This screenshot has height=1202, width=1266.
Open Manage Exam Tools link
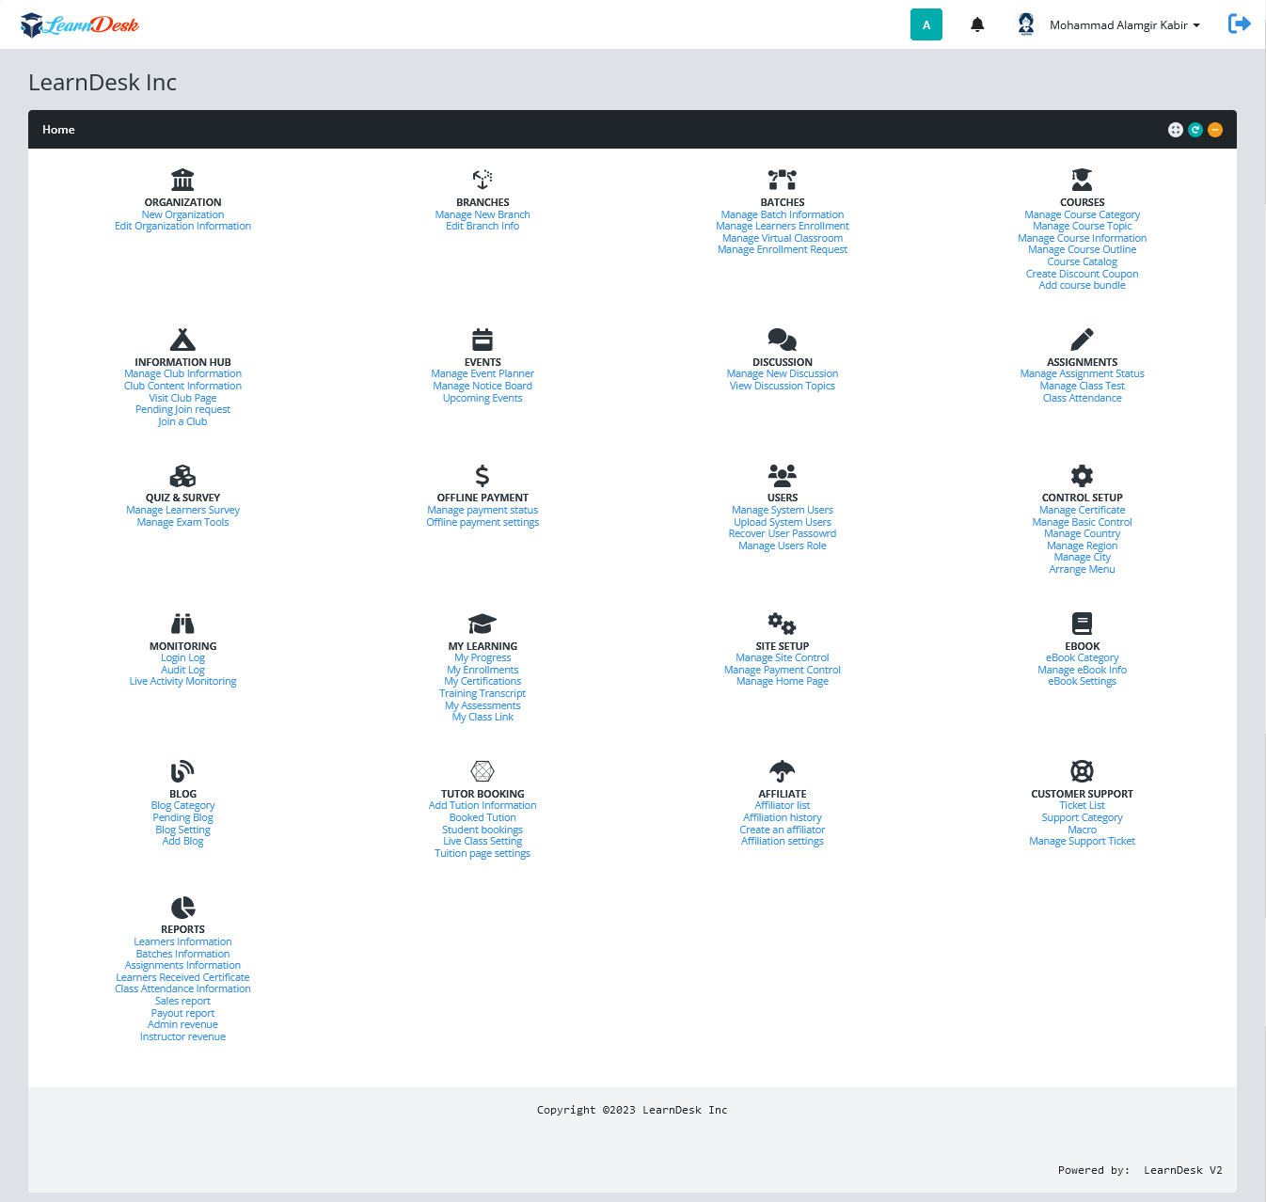pyautogui.click(x=182, y=522)
